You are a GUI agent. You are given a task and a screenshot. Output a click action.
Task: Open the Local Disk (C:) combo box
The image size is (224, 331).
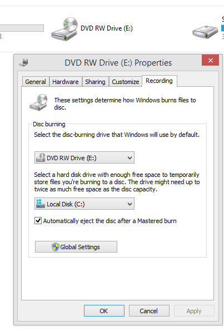click(x=84, y=204)
